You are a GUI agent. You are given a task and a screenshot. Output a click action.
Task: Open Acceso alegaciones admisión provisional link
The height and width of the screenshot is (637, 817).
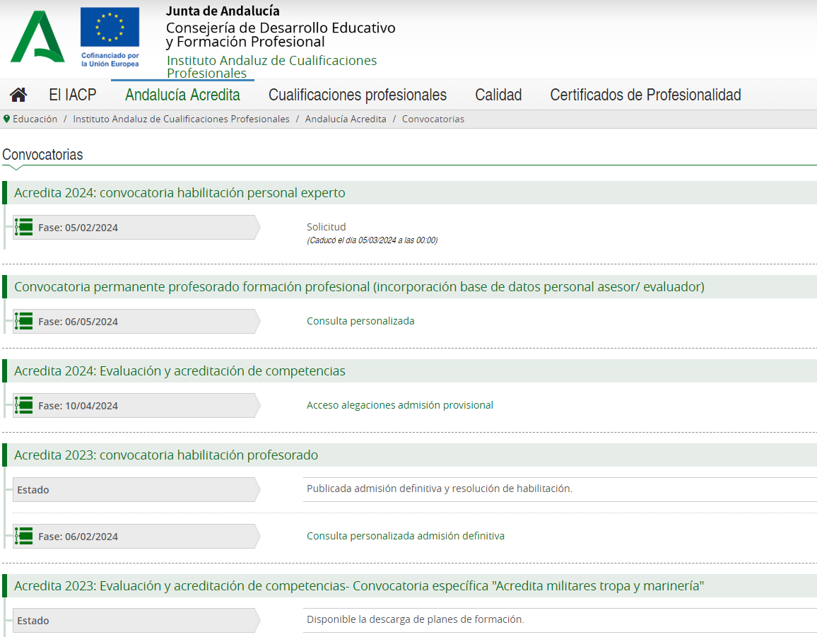point(399,405)
